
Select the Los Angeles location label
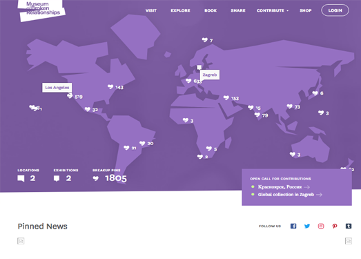coord(57,88)
